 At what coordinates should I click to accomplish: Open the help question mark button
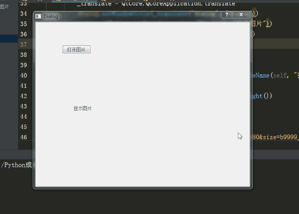click(x=226, y=14)
